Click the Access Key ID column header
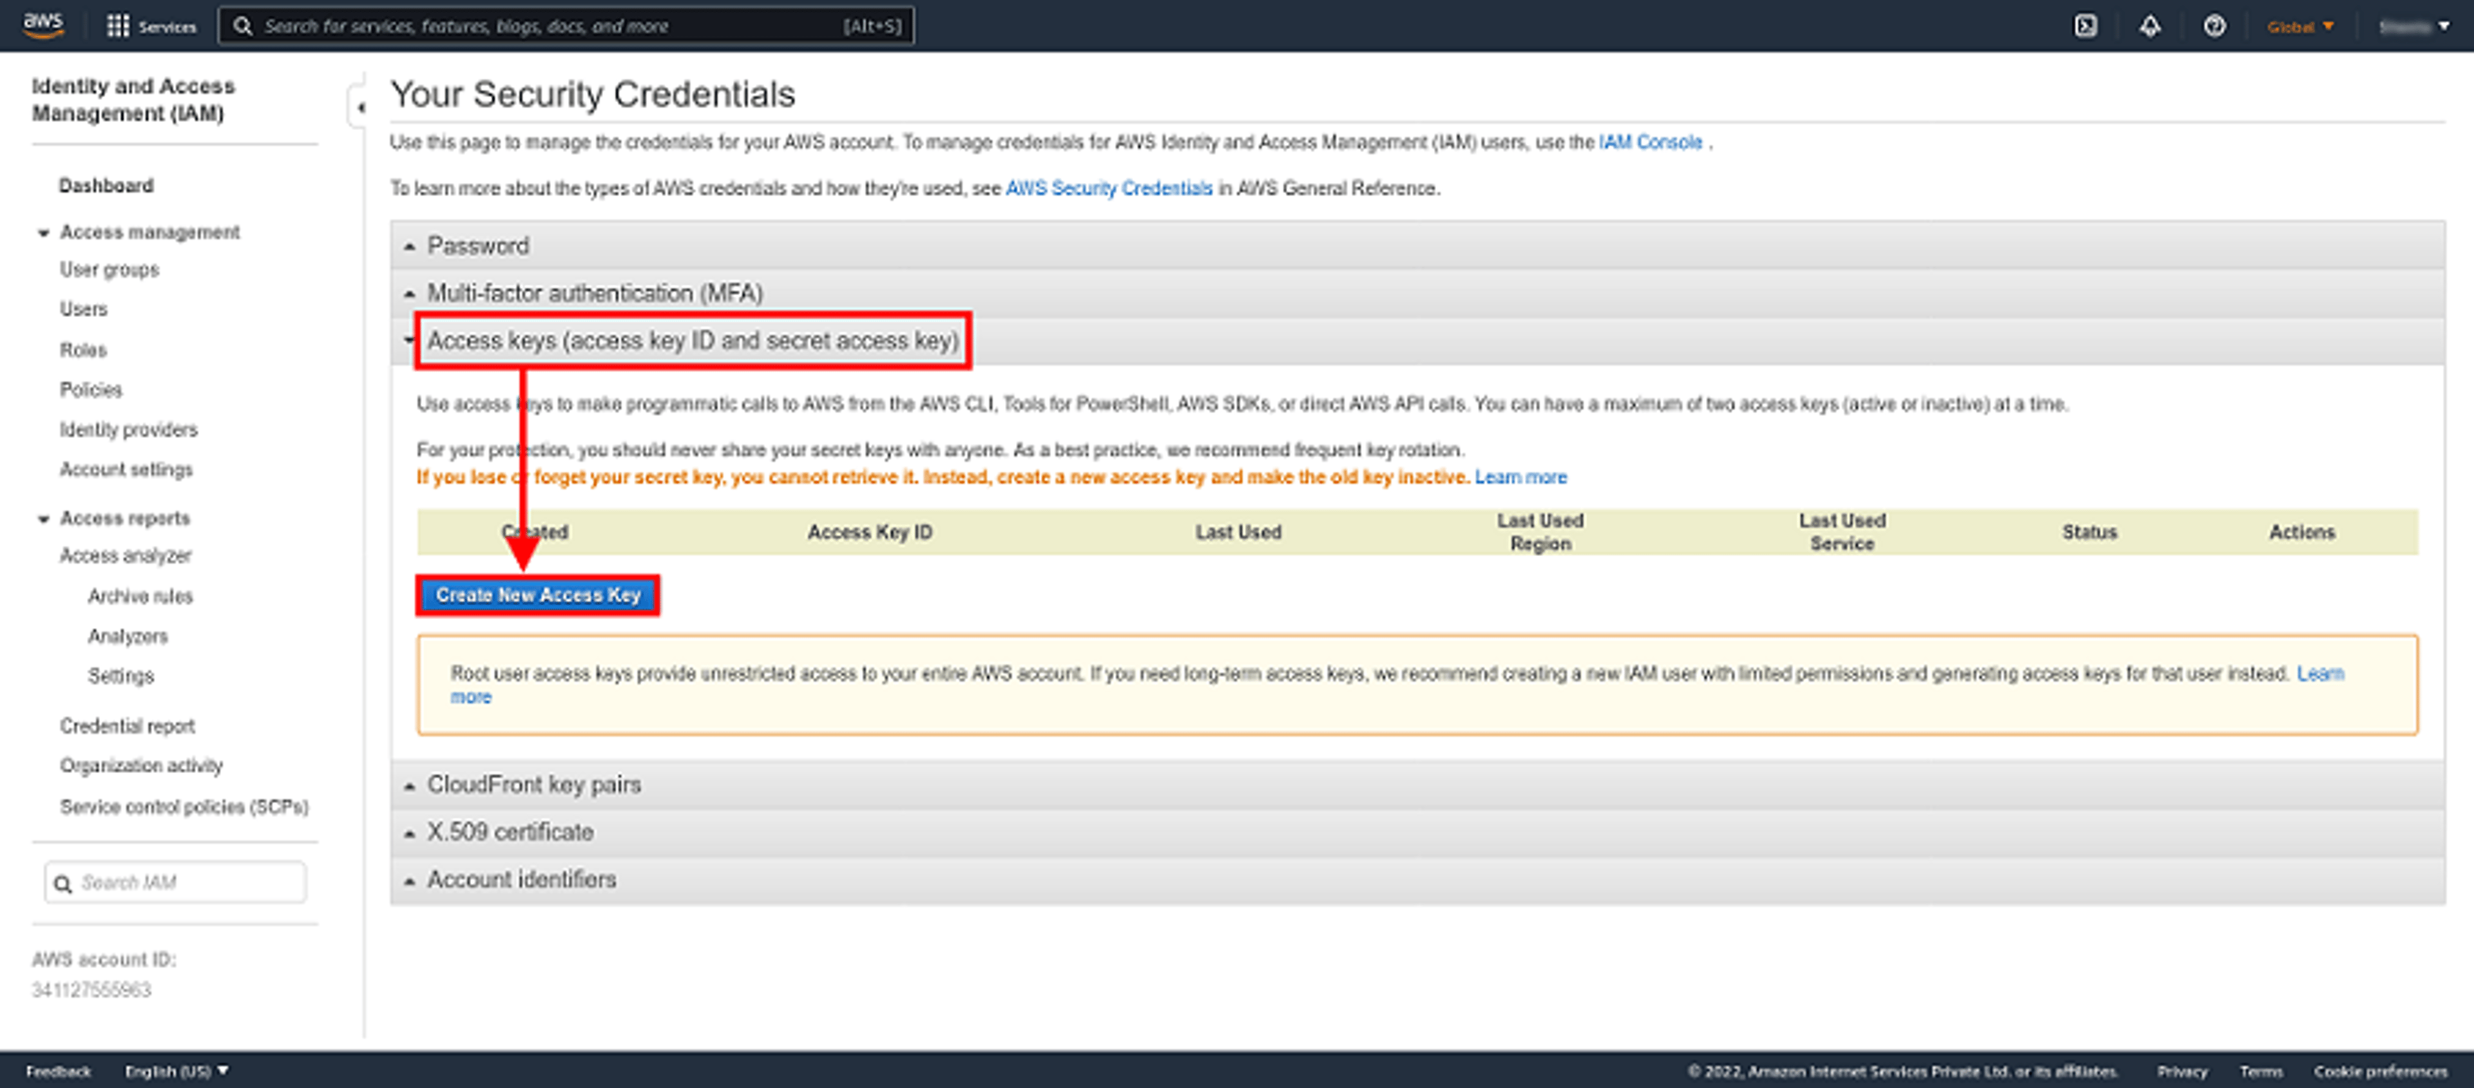Screen dimensions: 2474x1088 869,532
